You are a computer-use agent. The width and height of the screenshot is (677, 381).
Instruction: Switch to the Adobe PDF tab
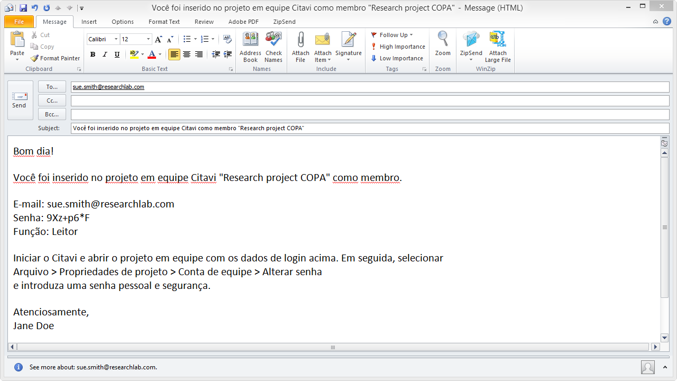pyautogui.click(x=243, y=22)
